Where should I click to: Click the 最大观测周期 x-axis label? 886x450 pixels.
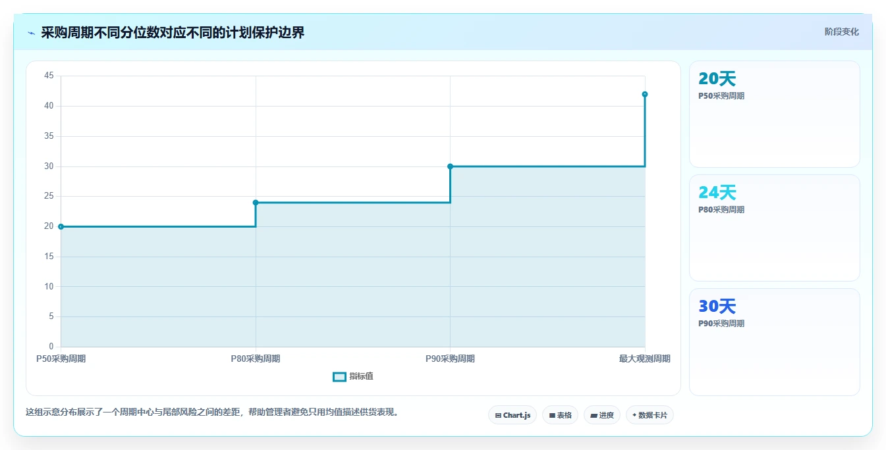(x=645, y=359)
